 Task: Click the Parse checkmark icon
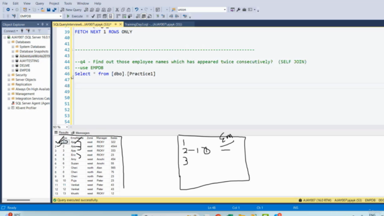point(93,16)
